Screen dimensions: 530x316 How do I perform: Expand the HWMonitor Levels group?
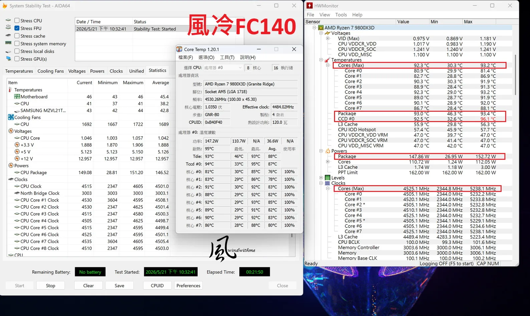pos(321,178)
